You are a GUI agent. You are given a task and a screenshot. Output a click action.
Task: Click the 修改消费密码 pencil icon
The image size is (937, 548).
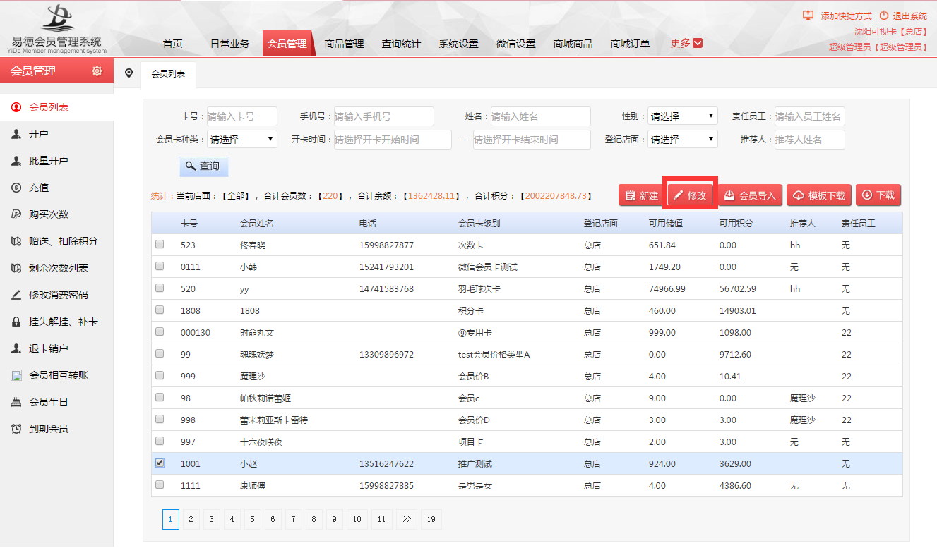16,295
